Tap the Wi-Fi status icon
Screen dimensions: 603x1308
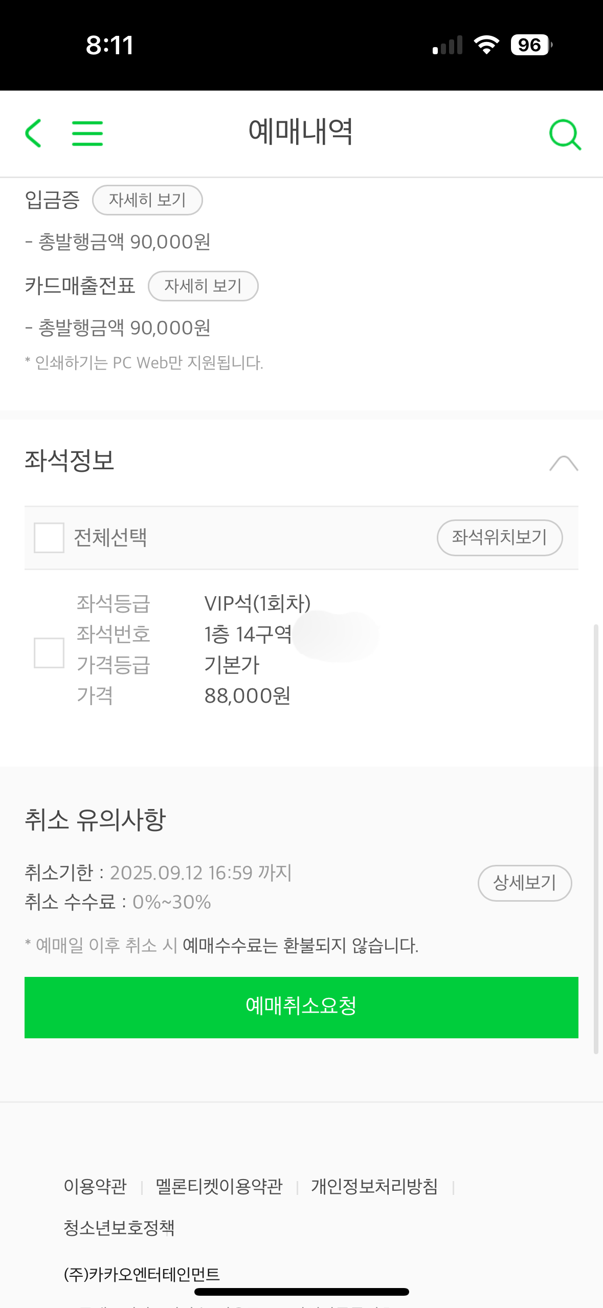click(486, 45)
